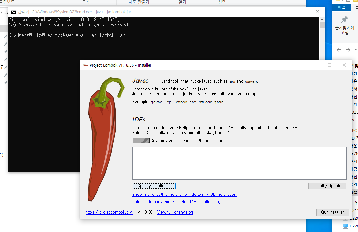The height and width of the screenshot is (232, 358).
Task: Minimize the Project Lombok installer window
Action: (315, 65)
